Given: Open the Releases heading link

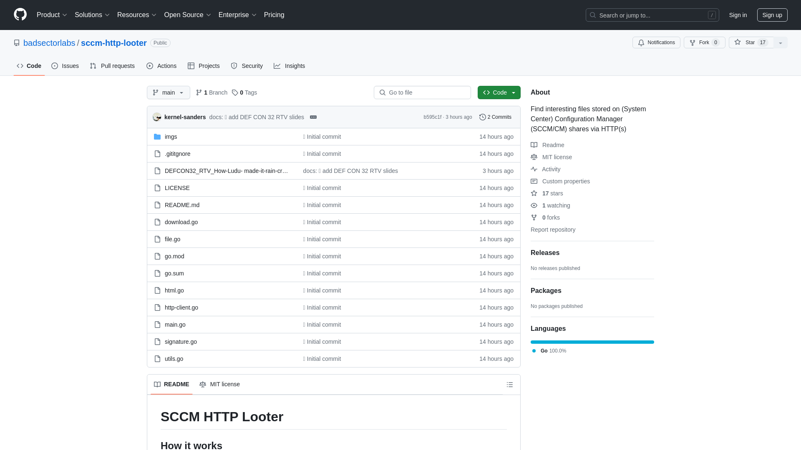Looking at the screenshot, I should coord(545,253).
